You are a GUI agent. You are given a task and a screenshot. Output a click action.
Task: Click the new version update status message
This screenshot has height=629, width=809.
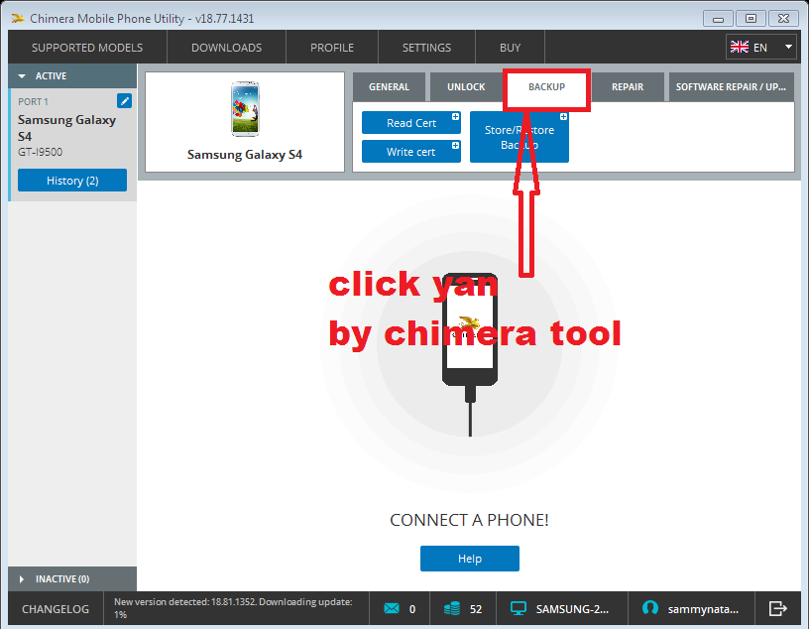(233, 608)
